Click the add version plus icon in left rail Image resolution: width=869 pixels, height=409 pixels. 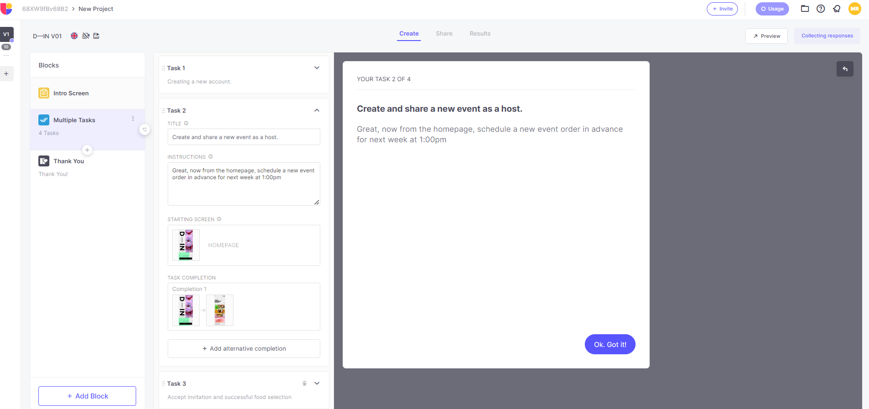click(6, 74)
